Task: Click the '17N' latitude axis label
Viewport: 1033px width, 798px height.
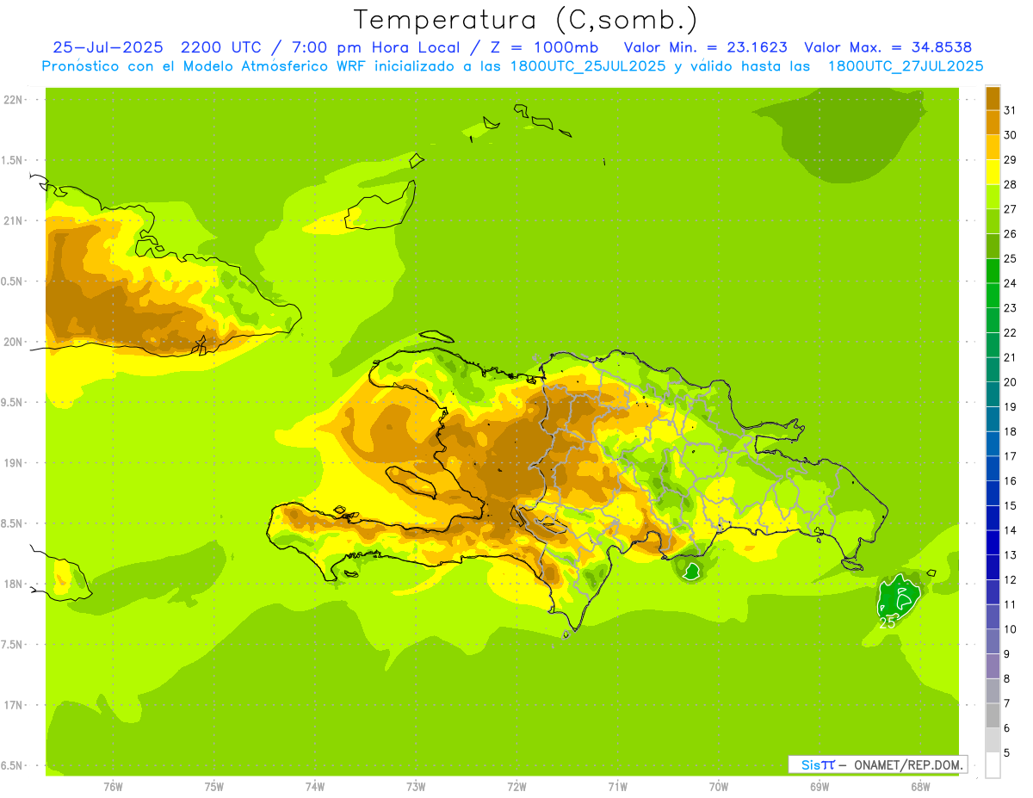Action: (x=12, y=705)
